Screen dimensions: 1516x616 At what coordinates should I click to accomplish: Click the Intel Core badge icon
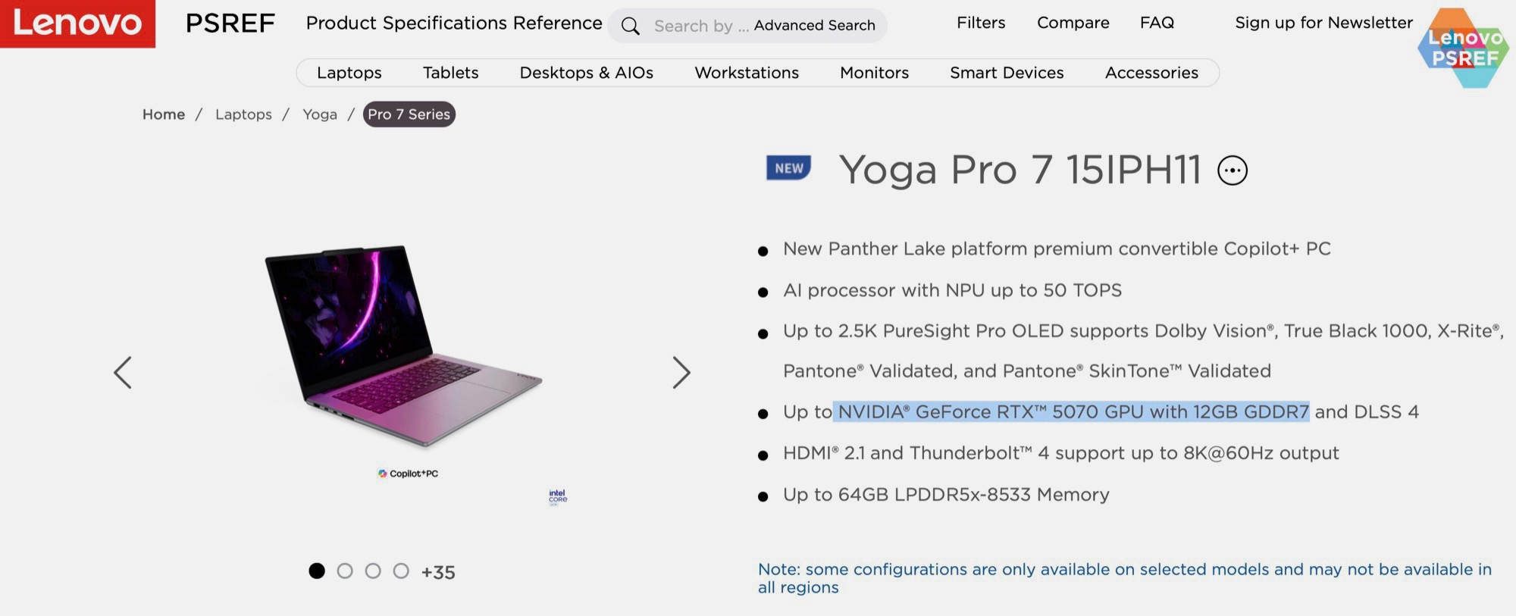558,496
